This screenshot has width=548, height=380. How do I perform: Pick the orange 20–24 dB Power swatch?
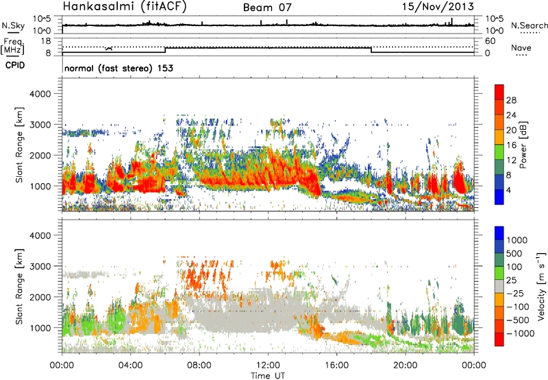click(499, 122)
